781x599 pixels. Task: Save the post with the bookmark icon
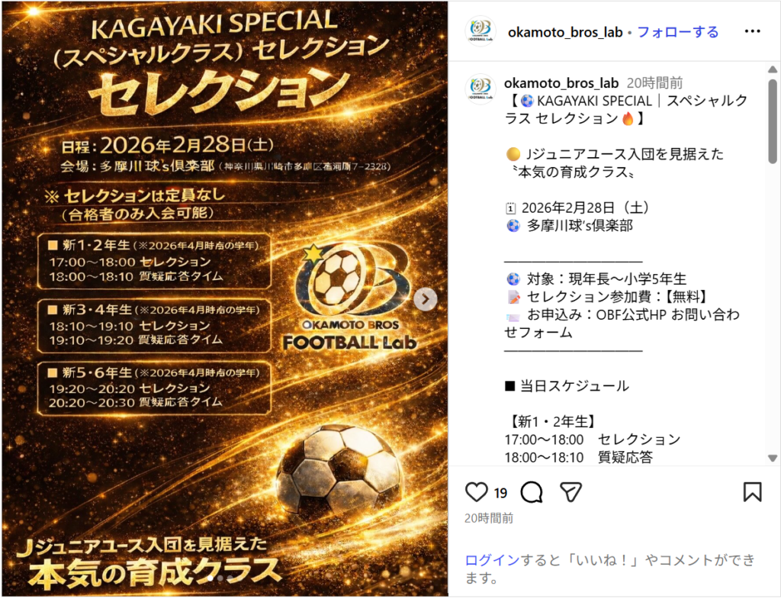pyautogui.click(x=752, y=492)
